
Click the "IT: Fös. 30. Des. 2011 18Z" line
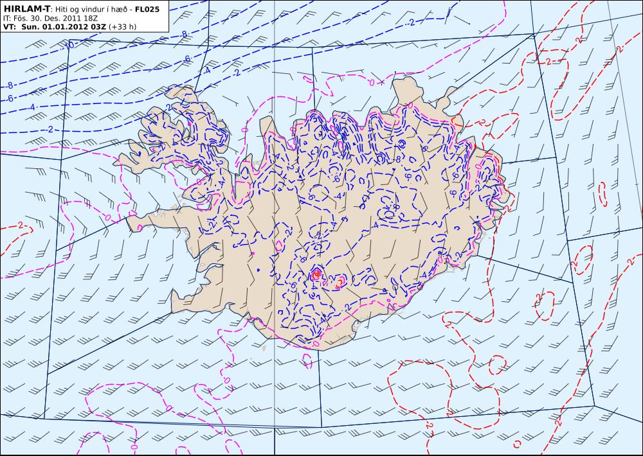50,18
